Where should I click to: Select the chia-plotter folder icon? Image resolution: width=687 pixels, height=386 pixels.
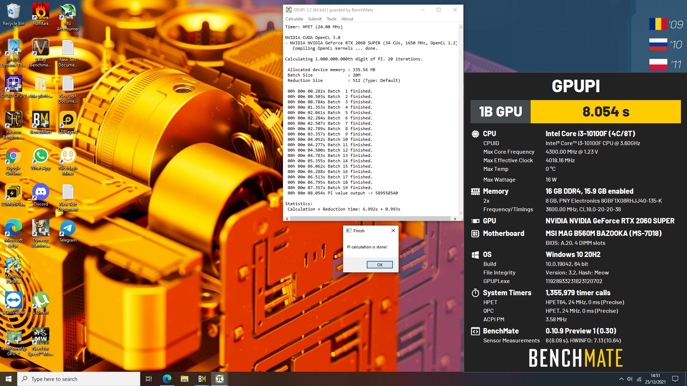coord(41,86)
